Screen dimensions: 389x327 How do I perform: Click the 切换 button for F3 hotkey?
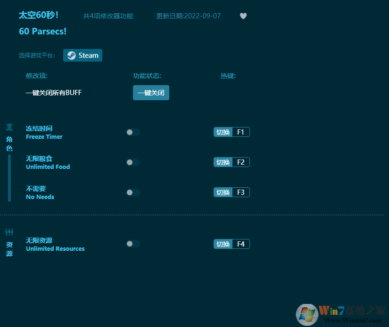(x=223, y=192)
